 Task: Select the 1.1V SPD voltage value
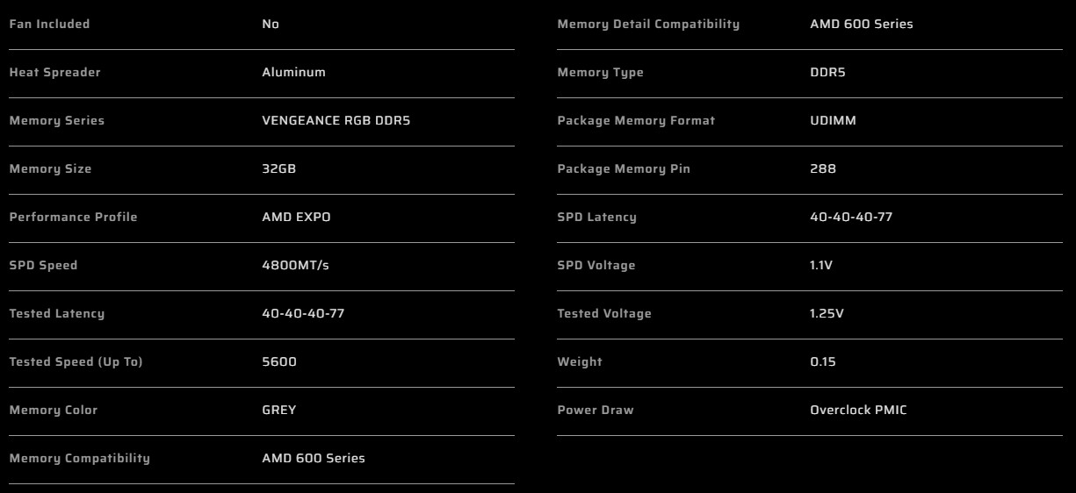[x=820, y=266]
